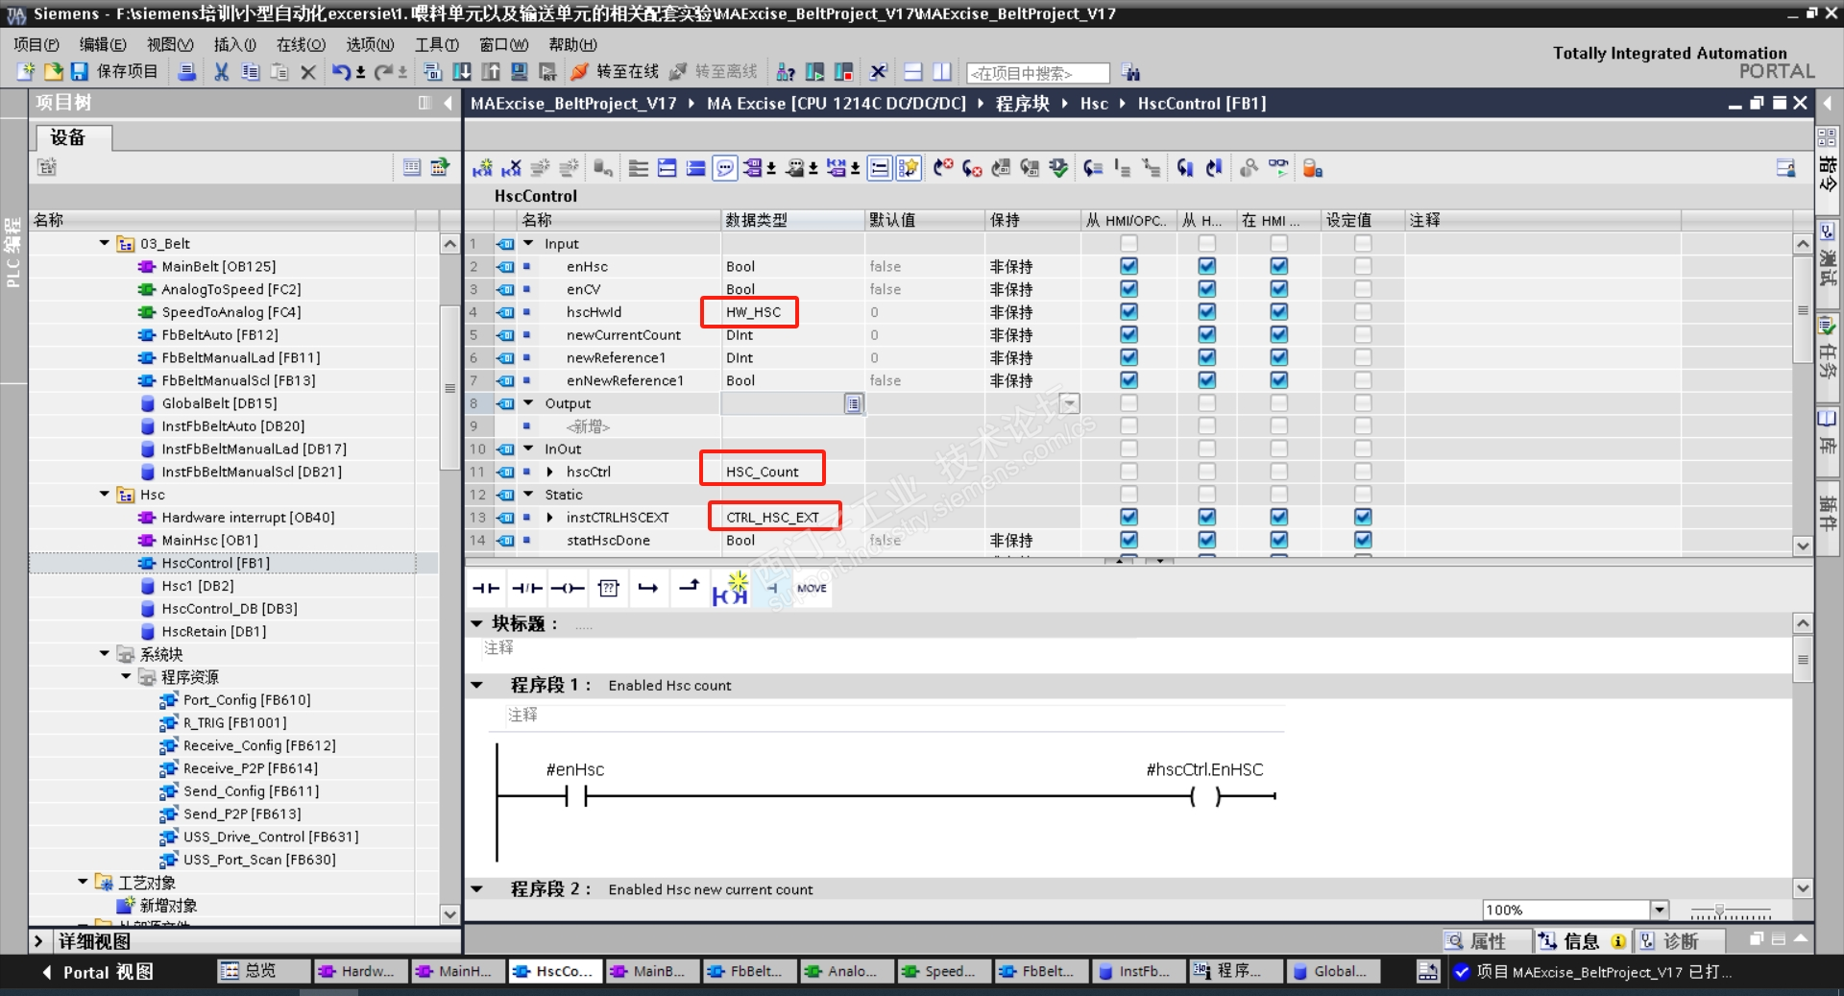The image size is (1844, 996).
Task: Click the project search input field
Action: pos(1037,73)
